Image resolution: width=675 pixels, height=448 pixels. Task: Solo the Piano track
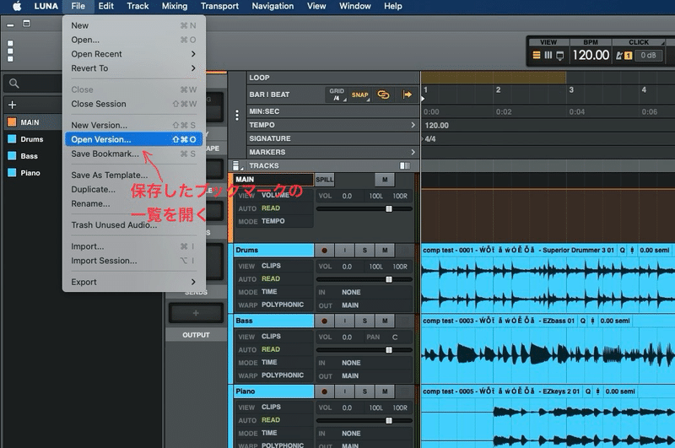click(364, 391)
